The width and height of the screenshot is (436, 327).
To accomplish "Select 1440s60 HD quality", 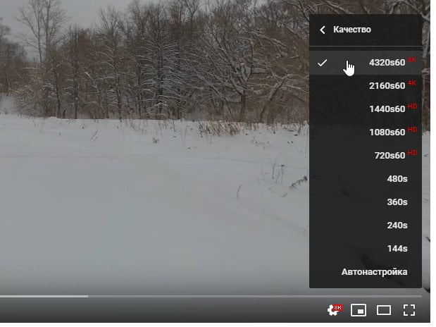I will pyautogui.click(x=366, y=109).
